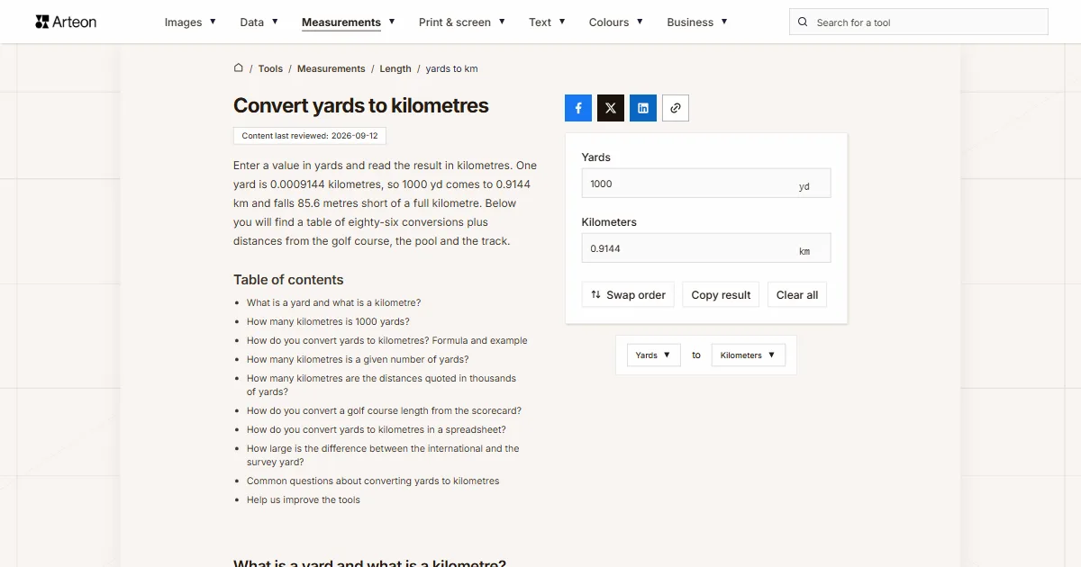Open Tools breadcrumb link
1081x567 pixels.
[270, 68]
